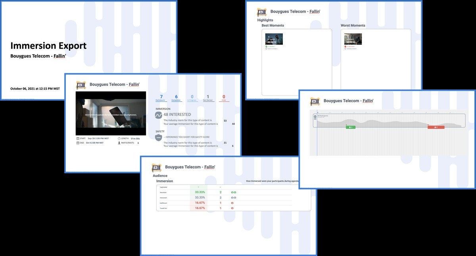Click the slide title on the timeline slide
Screen dimensions: 476x256
tap(348, 101)
